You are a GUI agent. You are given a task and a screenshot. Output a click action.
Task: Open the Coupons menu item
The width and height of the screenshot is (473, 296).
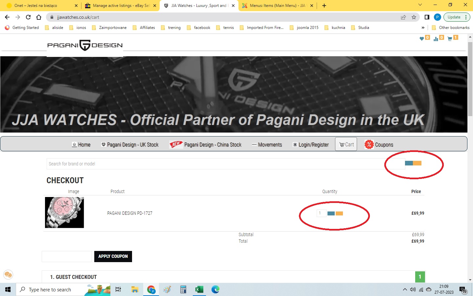tap(379, 144)
